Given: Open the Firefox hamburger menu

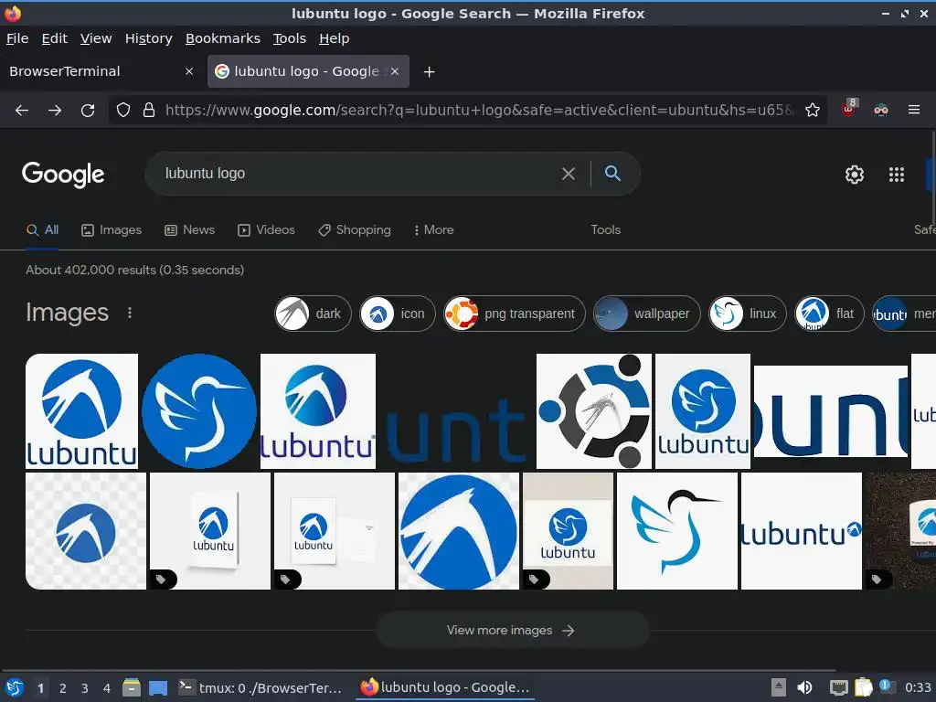Looking at the screenshot, I should tap(914, 110).
